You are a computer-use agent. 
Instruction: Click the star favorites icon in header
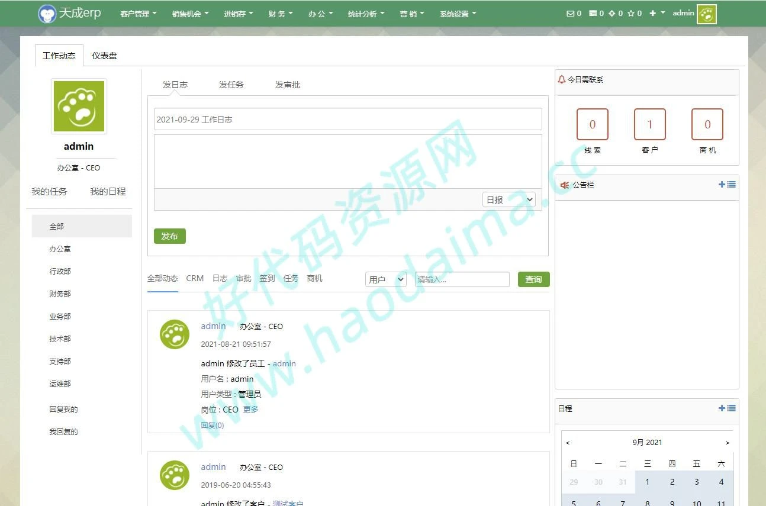click(631, 13)
